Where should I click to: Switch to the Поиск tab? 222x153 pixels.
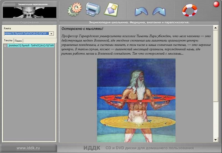18,41
